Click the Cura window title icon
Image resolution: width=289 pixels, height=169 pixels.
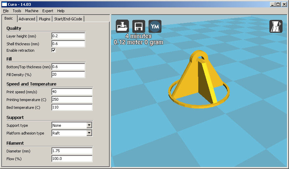click(x=4, y=4)
